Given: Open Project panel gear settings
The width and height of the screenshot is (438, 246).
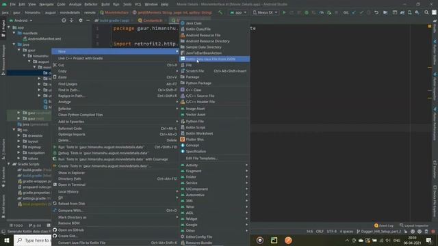Looking at the screenshot, I should pos(81,20).
